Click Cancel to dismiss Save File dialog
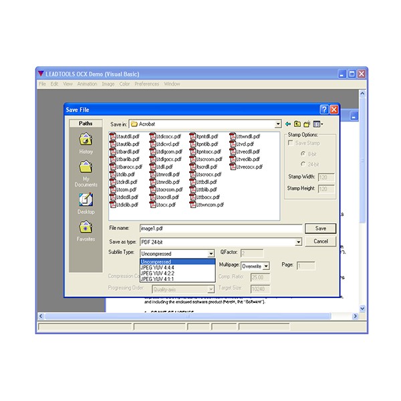This screenshot has height=401, width=401. coord(320,241)
